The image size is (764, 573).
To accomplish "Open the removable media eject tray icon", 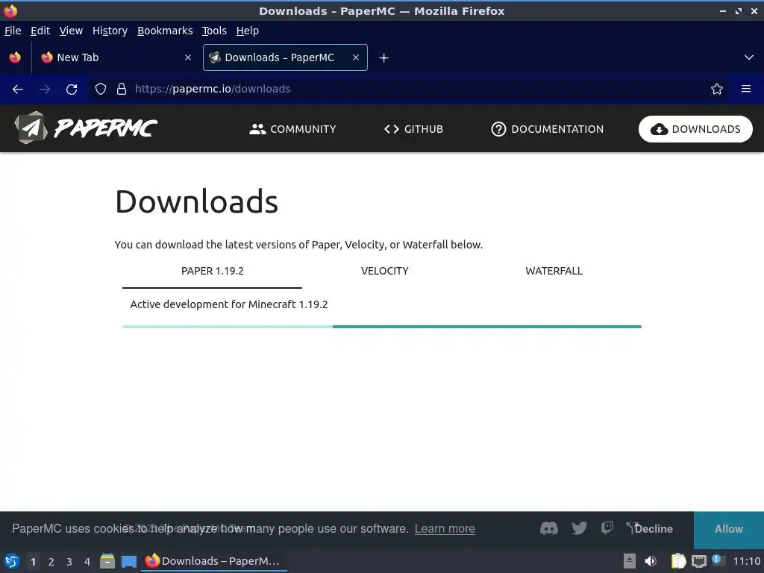I will 630,561.
